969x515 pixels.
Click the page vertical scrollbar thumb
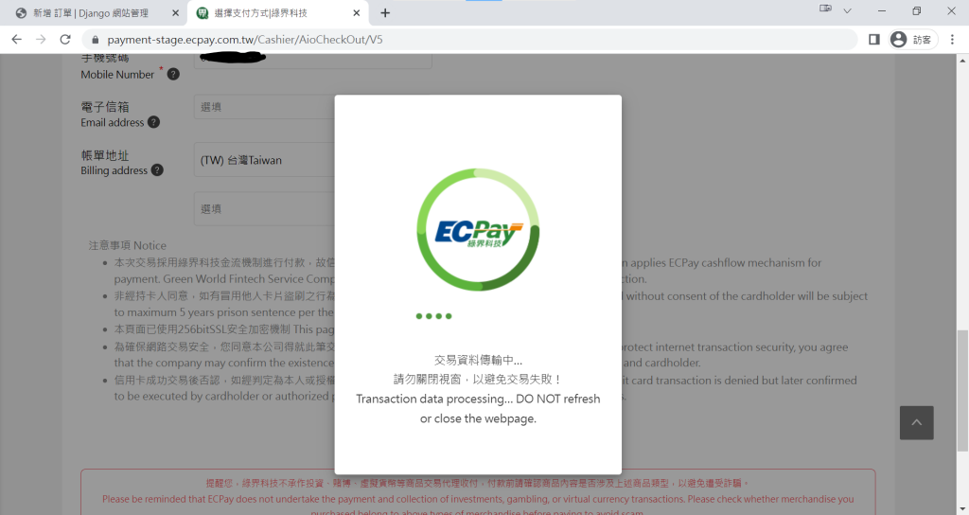pyautogui.click(x=962, y=390)
